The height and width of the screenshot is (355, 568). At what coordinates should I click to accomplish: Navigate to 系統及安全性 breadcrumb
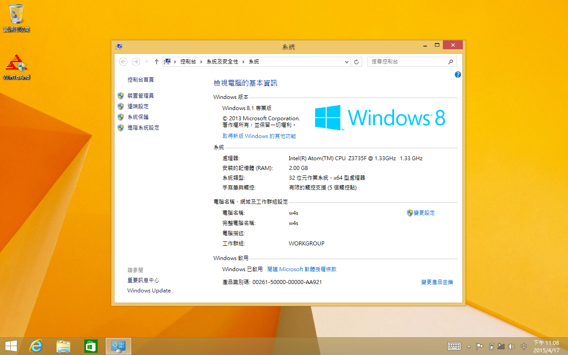coord(222,62)
